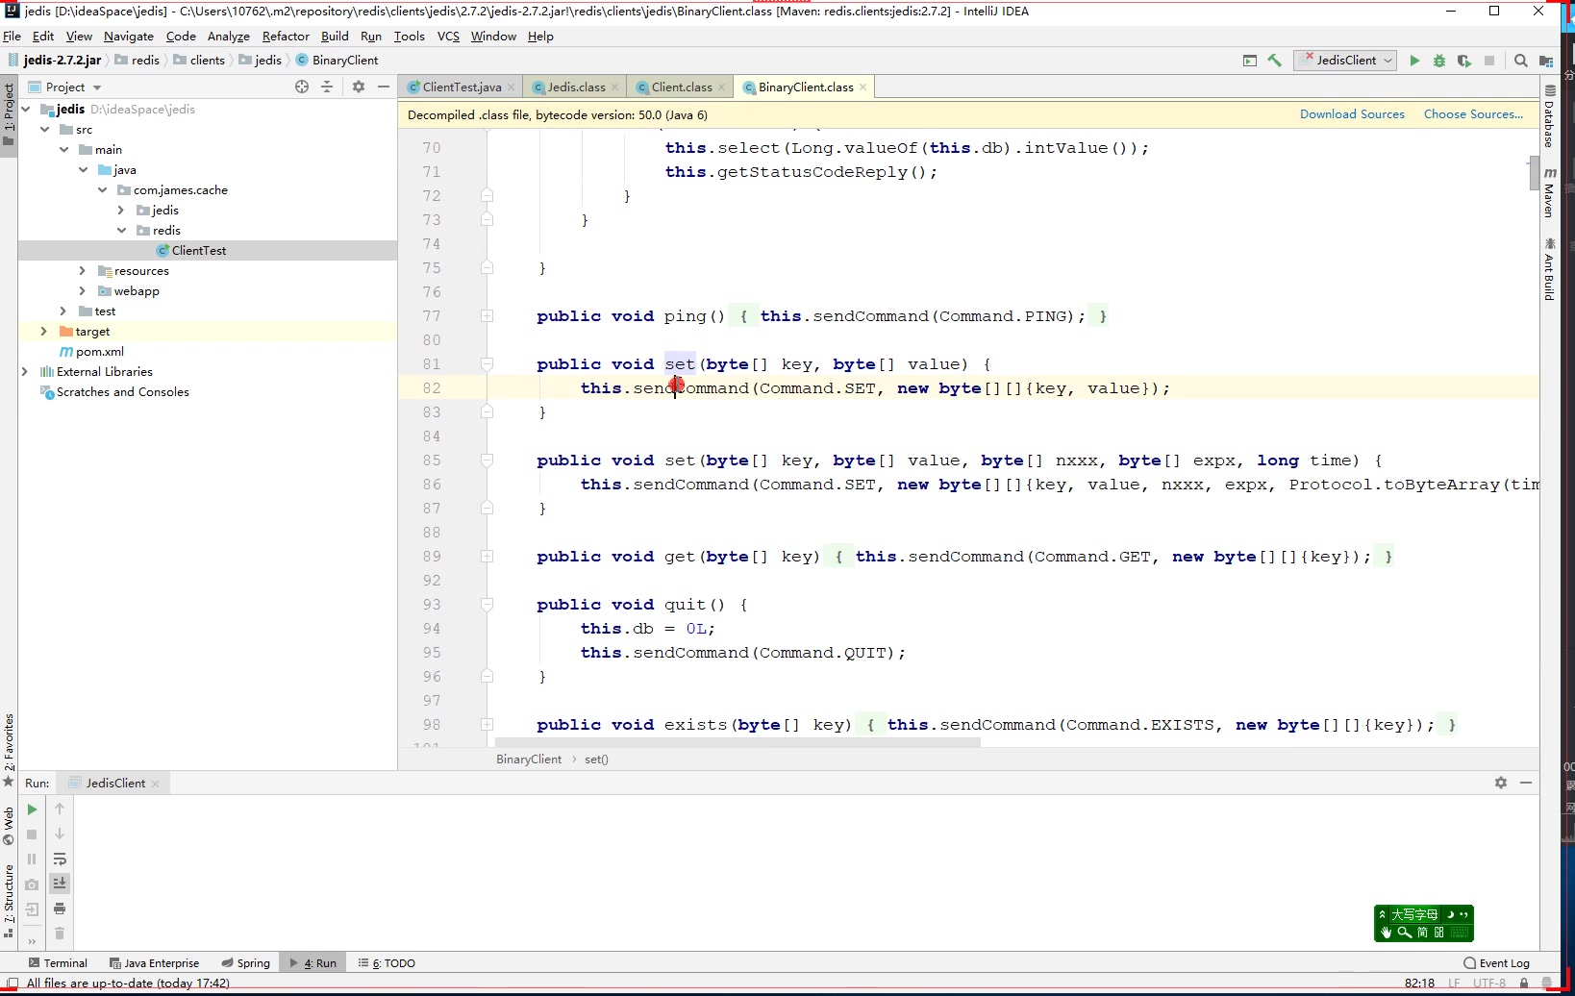Open Spring tool window
1575x996 pixels.
pyautogui.click(x=246, y=963)
